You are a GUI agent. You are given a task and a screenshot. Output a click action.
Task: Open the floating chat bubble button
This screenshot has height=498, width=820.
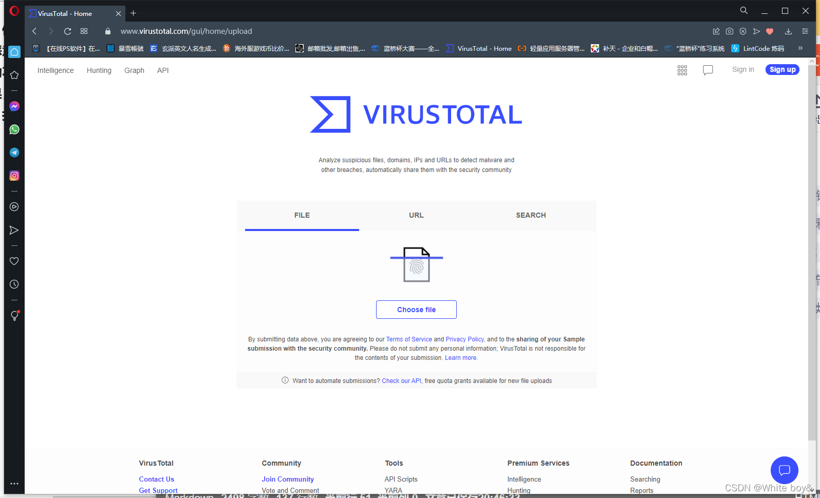[785, 470]
